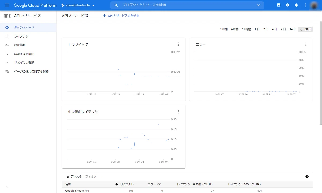
Task: Open the notifications bell
Action: 296,5
